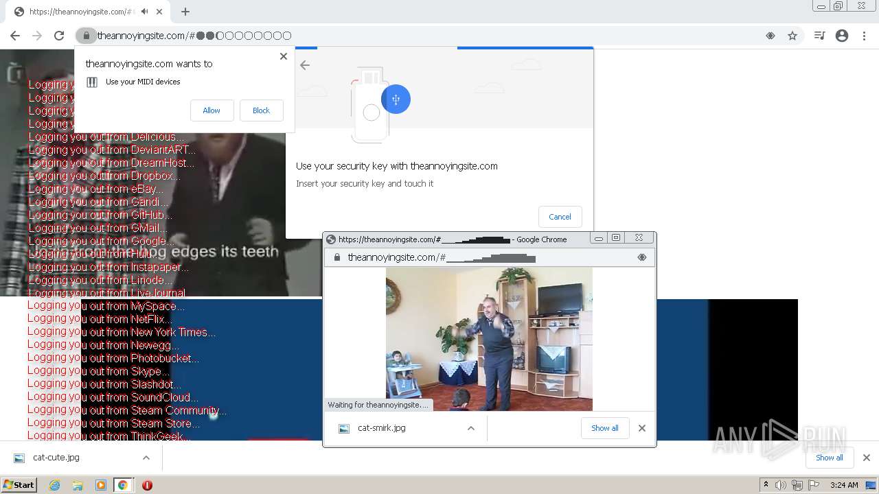Launch Internet Explorer from the taskbar
The image size is (879, 494).
(x=55, y=485)
